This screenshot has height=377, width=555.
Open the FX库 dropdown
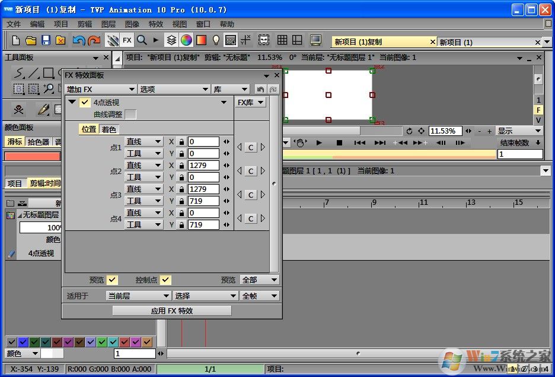click(x=250, y=102)
